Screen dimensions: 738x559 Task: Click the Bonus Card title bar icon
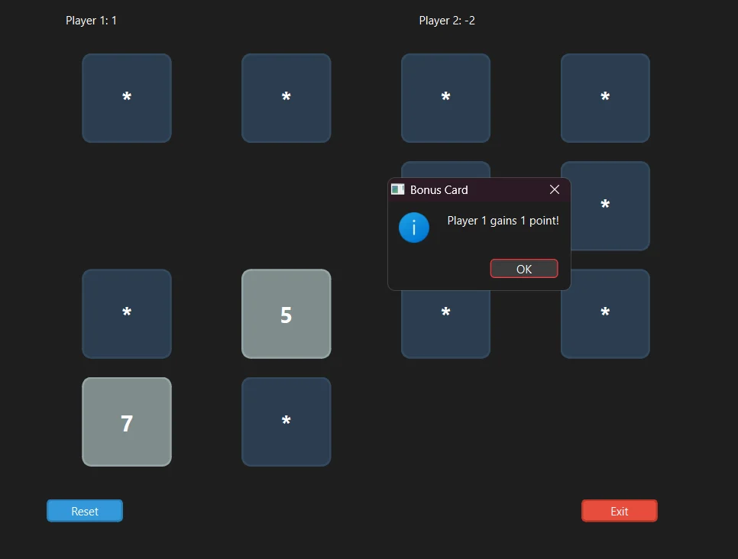(397, 189)
